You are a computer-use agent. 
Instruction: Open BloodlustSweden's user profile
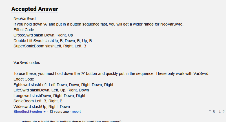[28, 112]
